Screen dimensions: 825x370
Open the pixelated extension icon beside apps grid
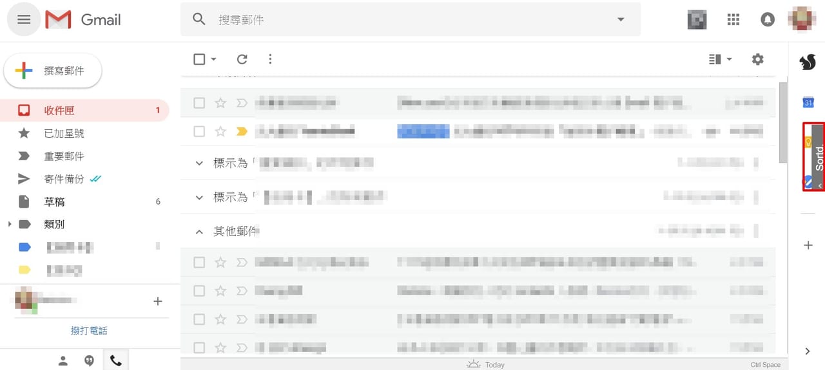click(x=697, y=19)
